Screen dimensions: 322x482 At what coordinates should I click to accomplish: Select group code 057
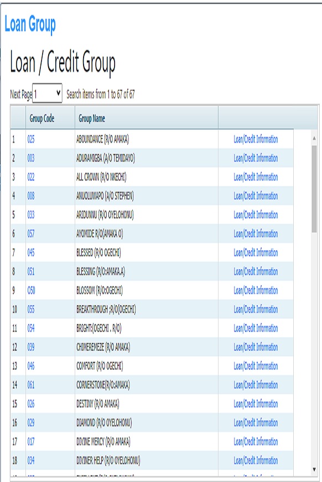click(31, 234)
